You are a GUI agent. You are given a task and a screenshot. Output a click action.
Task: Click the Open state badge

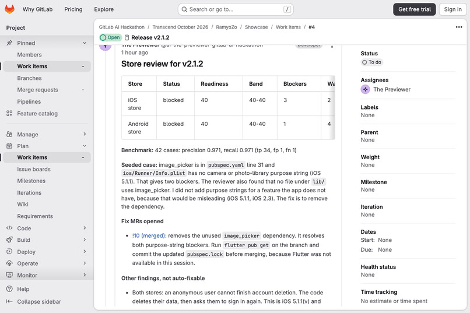(111, 37)
